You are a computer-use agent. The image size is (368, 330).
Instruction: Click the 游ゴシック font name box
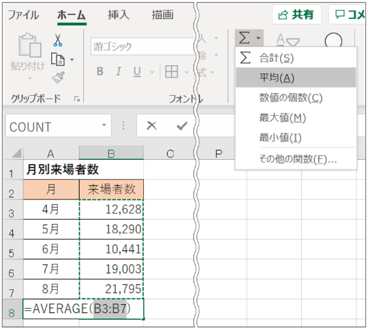142,46
